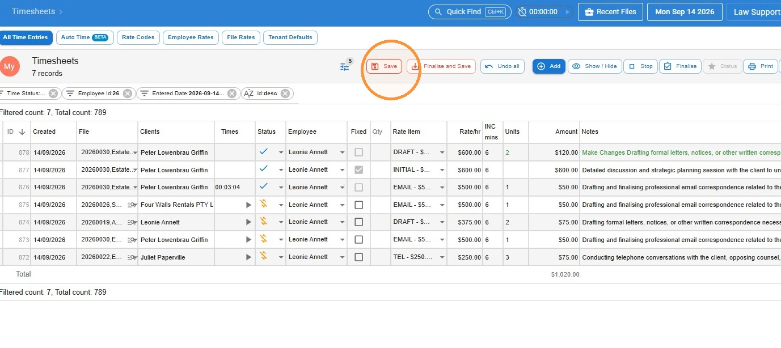
Task: Open Rate item dropdown for entry 878
Action: [x=442, y=152]
